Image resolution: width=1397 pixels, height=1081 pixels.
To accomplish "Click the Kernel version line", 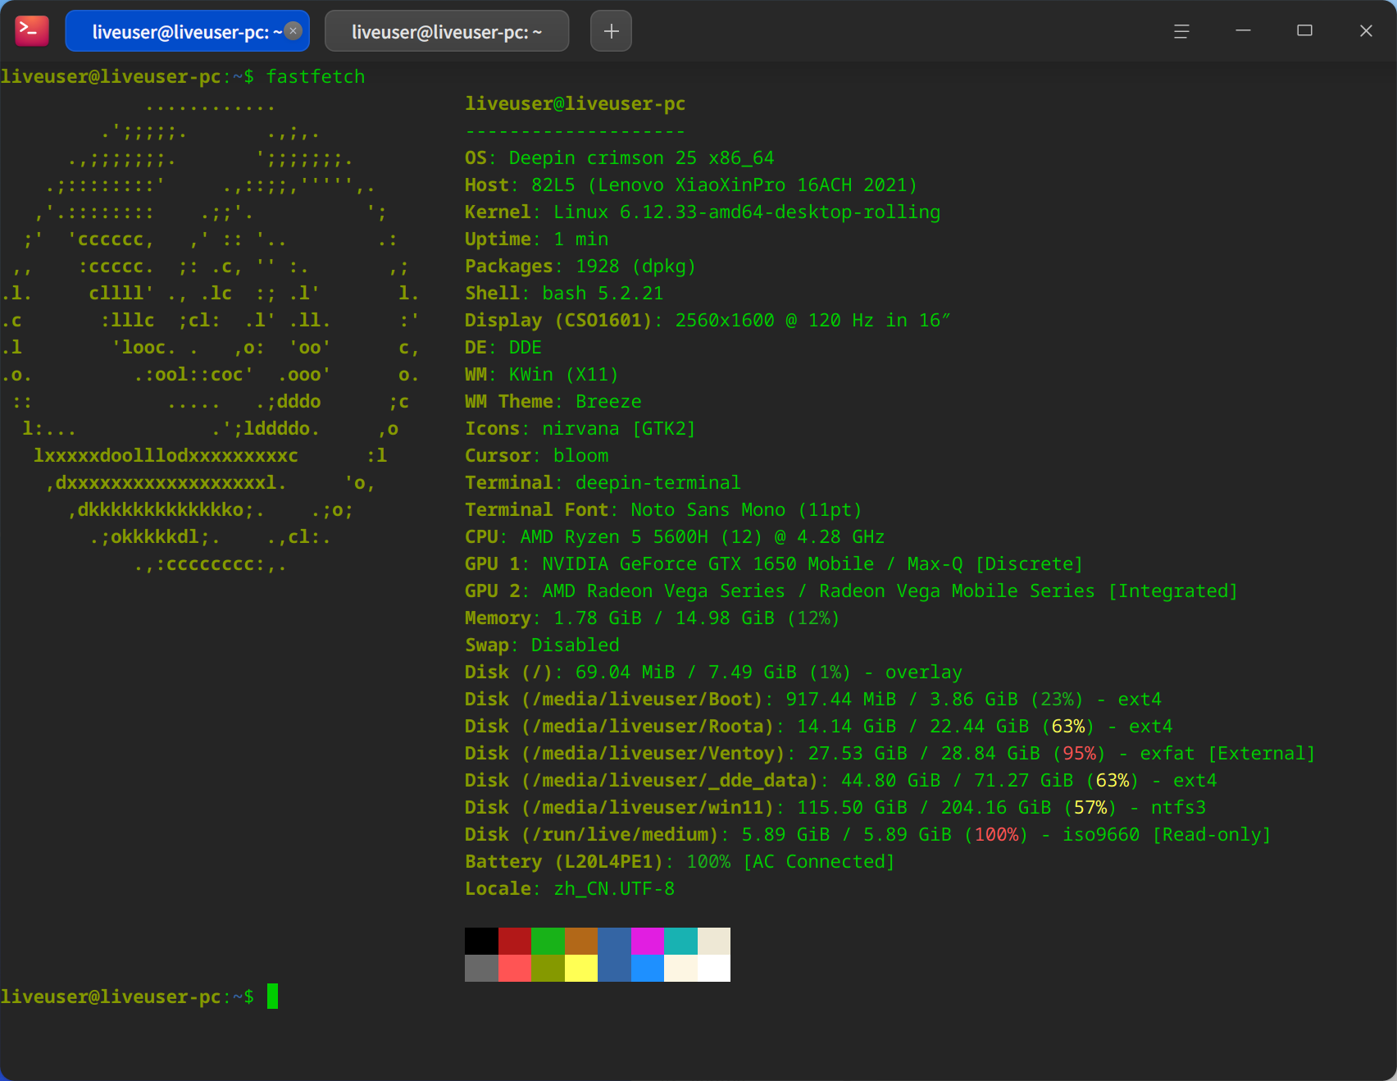I will [x=703, y=212].
